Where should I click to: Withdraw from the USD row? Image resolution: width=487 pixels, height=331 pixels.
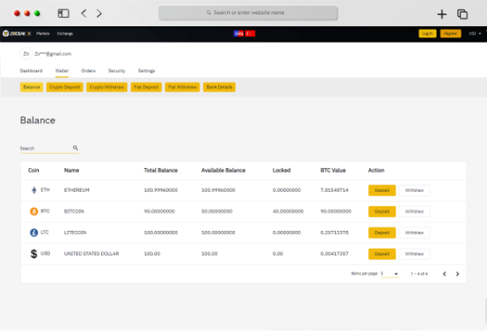pos(414,254)
